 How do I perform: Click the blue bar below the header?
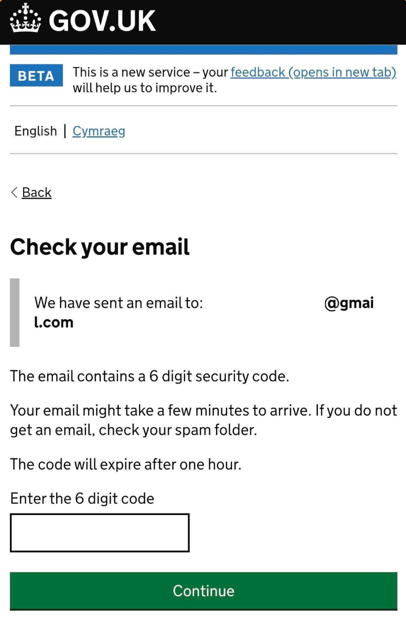coord(203,50)
